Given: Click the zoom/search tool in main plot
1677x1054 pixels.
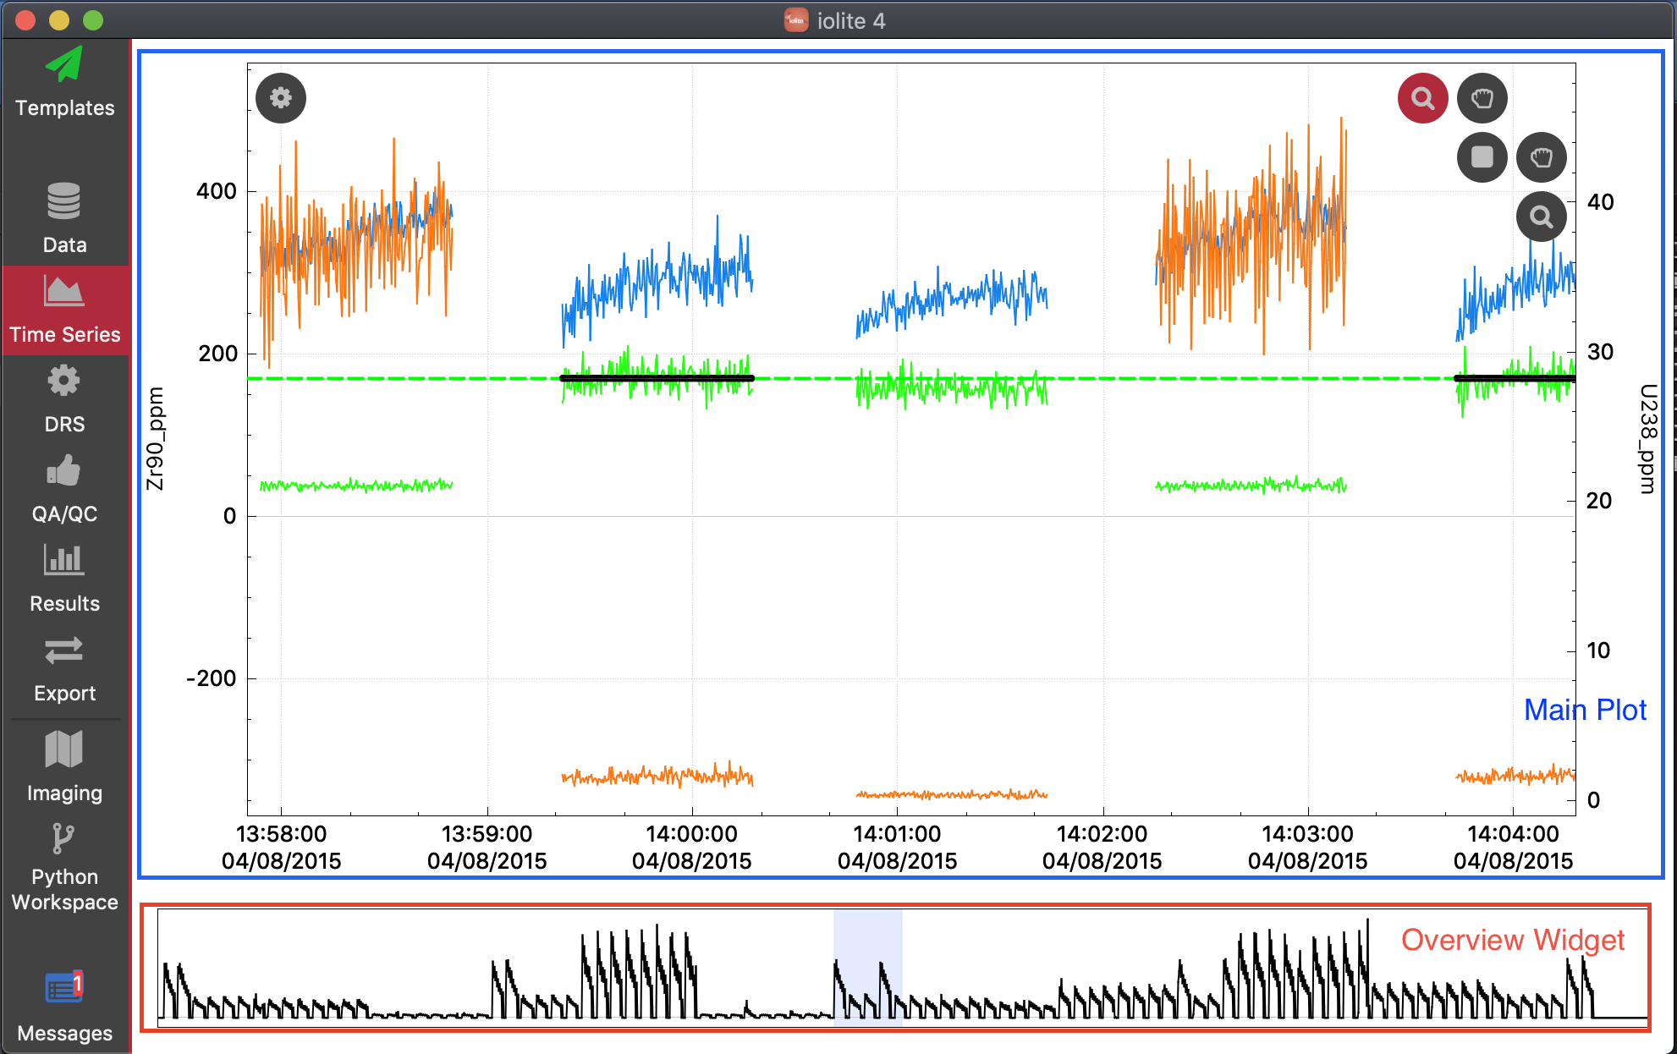Looking at the screenshot, I should point(1422,97).
